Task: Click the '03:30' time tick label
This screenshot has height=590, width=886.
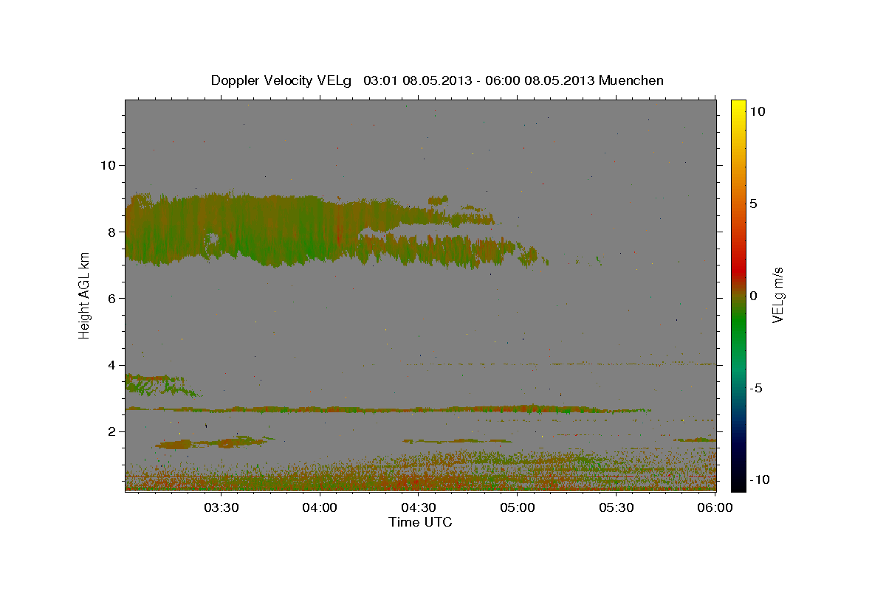Action: [x=221, y=507]
